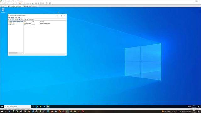Click the right arrow of tree horizontal scrollbar
The height and width of the screenshot is (113, 201).
click(x=22, y=53)
